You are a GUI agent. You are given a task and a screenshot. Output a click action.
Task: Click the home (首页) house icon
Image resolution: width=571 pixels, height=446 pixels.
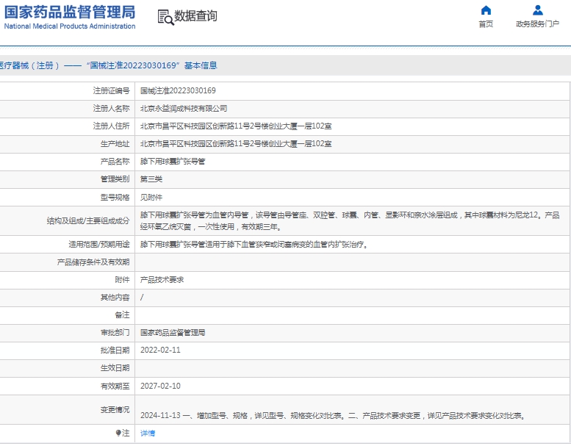click(x=486, y=10)
